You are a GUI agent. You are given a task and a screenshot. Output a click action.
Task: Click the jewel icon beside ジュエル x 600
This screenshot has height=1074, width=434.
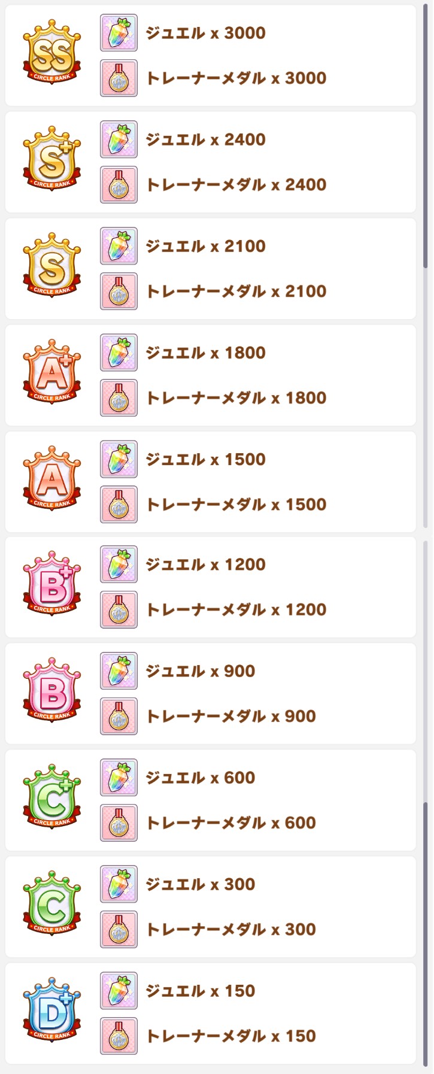(x=119, y=778)
